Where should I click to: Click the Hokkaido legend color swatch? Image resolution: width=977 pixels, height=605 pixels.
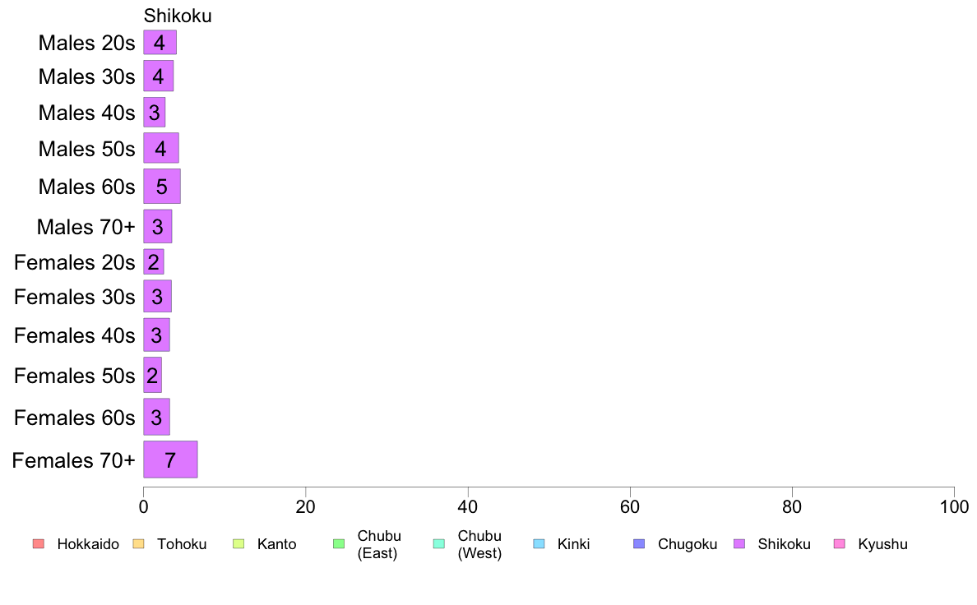click(39, 544)
